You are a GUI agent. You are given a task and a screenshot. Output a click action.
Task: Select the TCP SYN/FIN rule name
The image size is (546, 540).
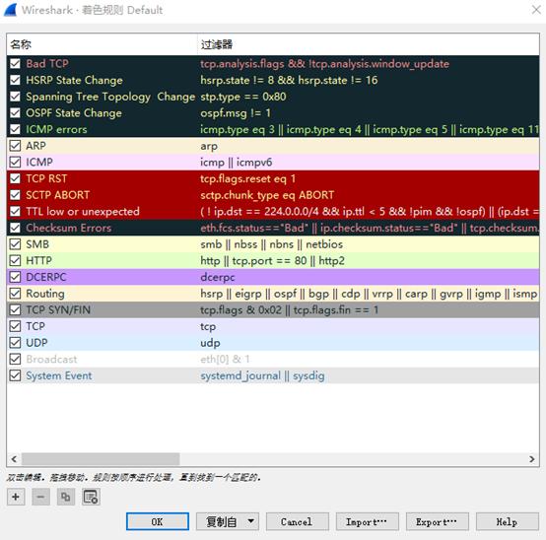click(58, 309)
